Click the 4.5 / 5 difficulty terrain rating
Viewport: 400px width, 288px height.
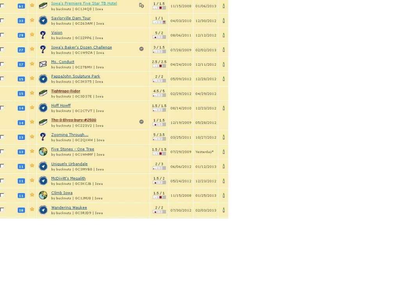(x=159, y=91)
